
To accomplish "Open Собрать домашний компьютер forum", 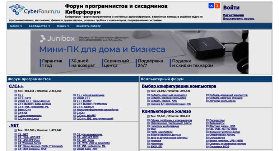I will click(x=228, y=95).
